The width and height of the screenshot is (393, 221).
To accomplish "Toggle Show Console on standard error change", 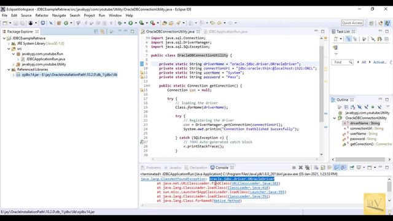I will (343, 168).
